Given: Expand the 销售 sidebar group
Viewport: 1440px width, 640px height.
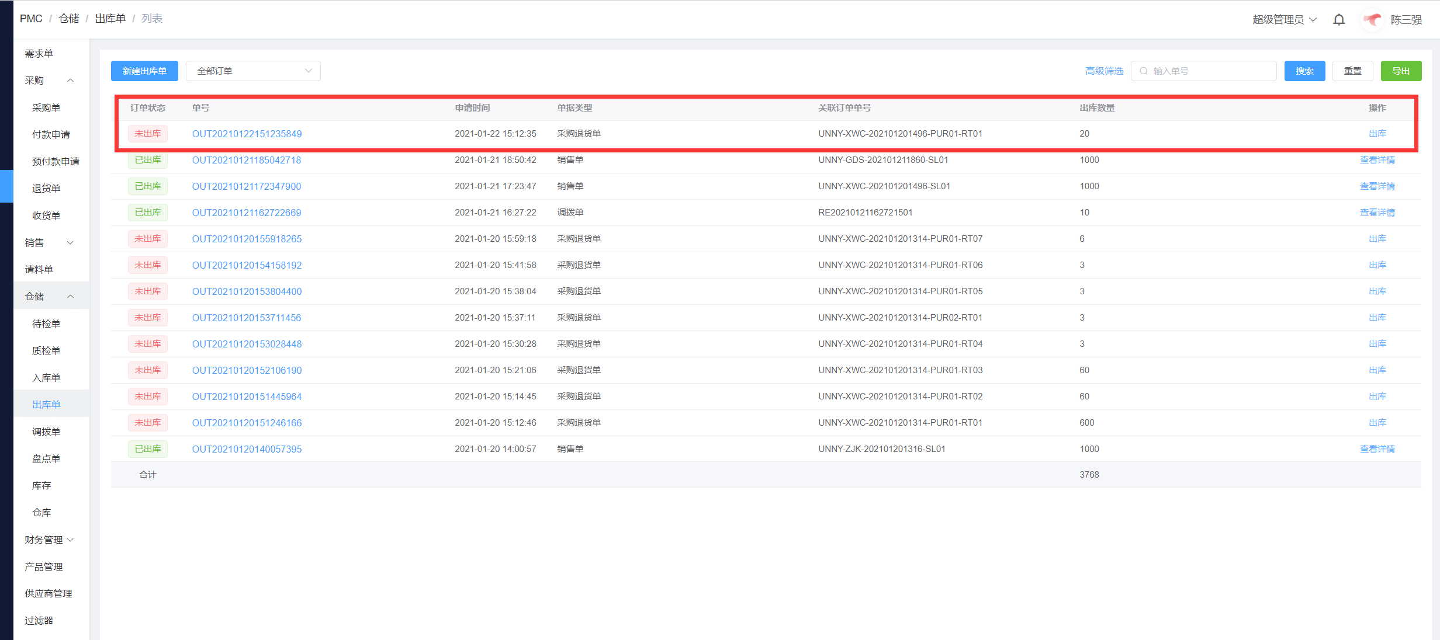Looking at the screenshot, I should (70, 243).
